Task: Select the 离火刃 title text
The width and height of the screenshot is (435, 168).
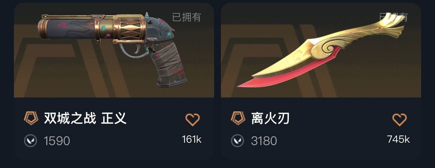Action: pyautogui.click(x=271, y=119)
